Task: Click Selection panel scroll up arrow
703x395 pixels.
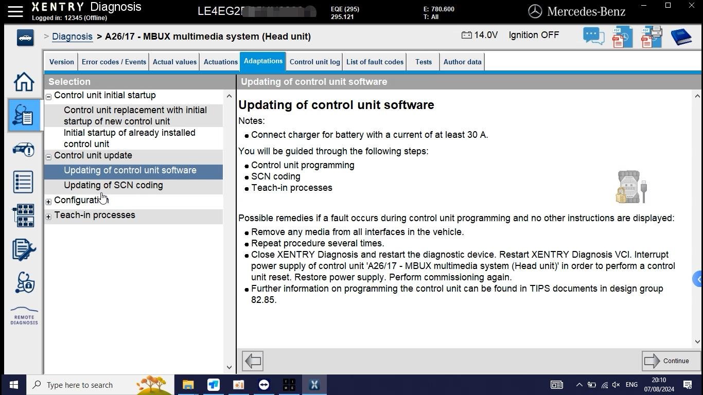Action: click(x=229, y=96)
